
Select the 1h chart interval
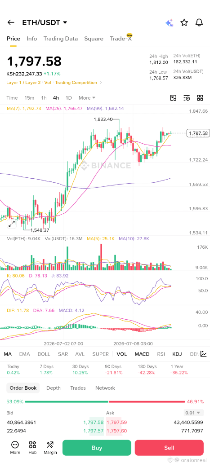(x=44, y=98)
